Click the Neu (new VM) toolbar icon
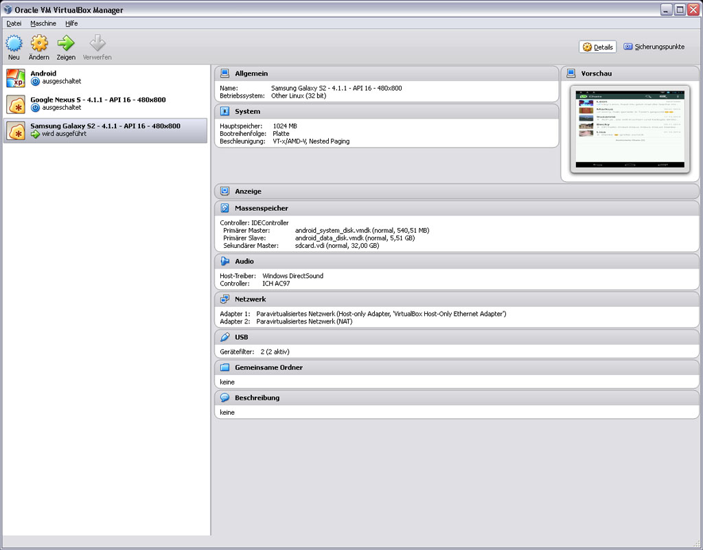703x550 pixels. (x=14, y=43)
